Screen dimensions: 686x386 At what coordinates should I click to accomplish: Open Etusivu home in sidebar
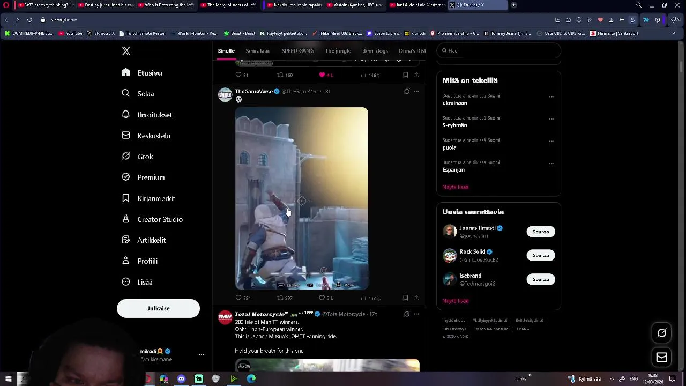tap(142, 73)
